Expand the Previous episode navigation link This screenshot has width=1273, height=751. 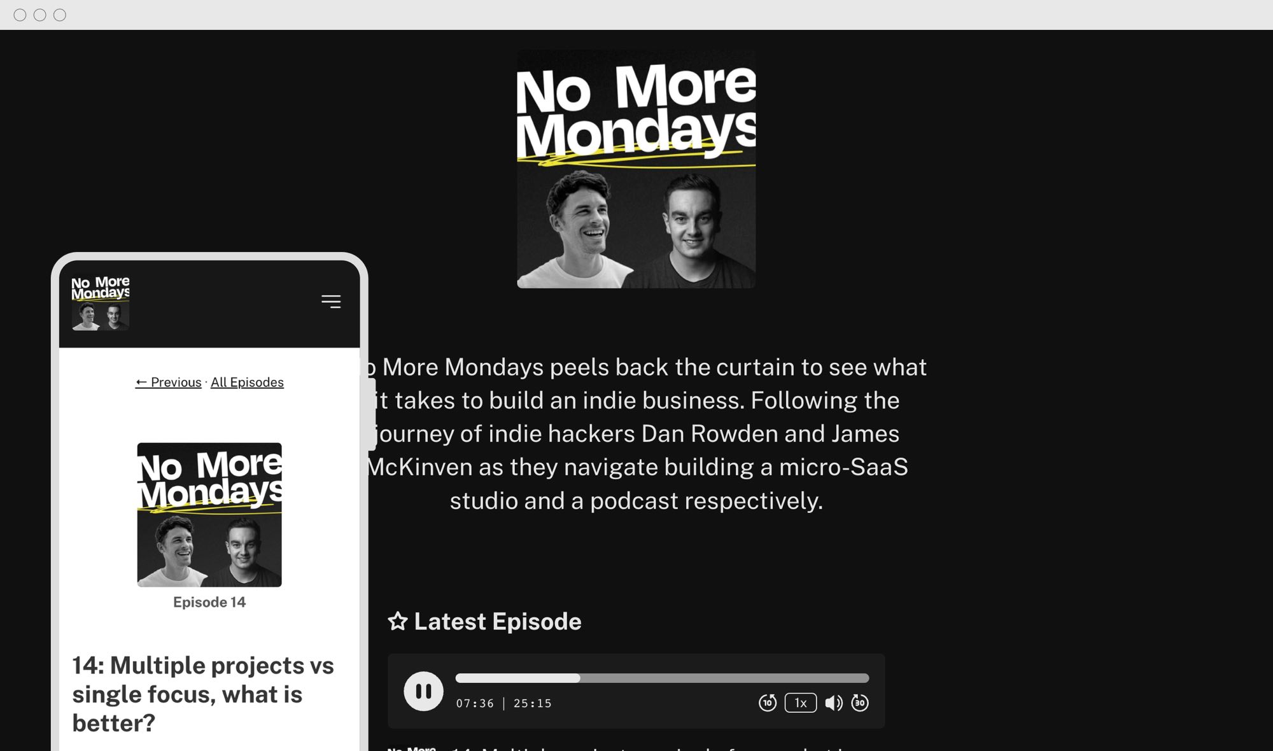point(167,383)
